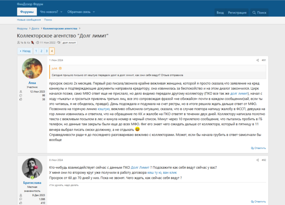Viewport: 285px width, 205px height.
Task: Click the долг лимит thread tag
Action: [69, 43]
